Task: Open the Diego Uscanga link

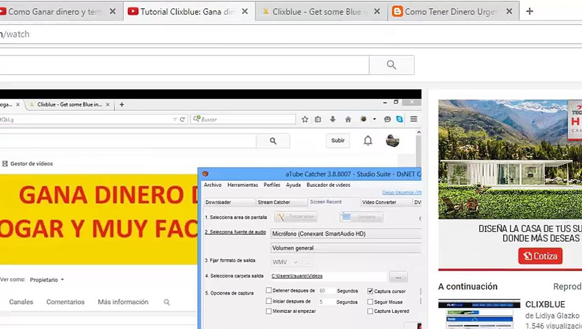Action: (402, 193)
